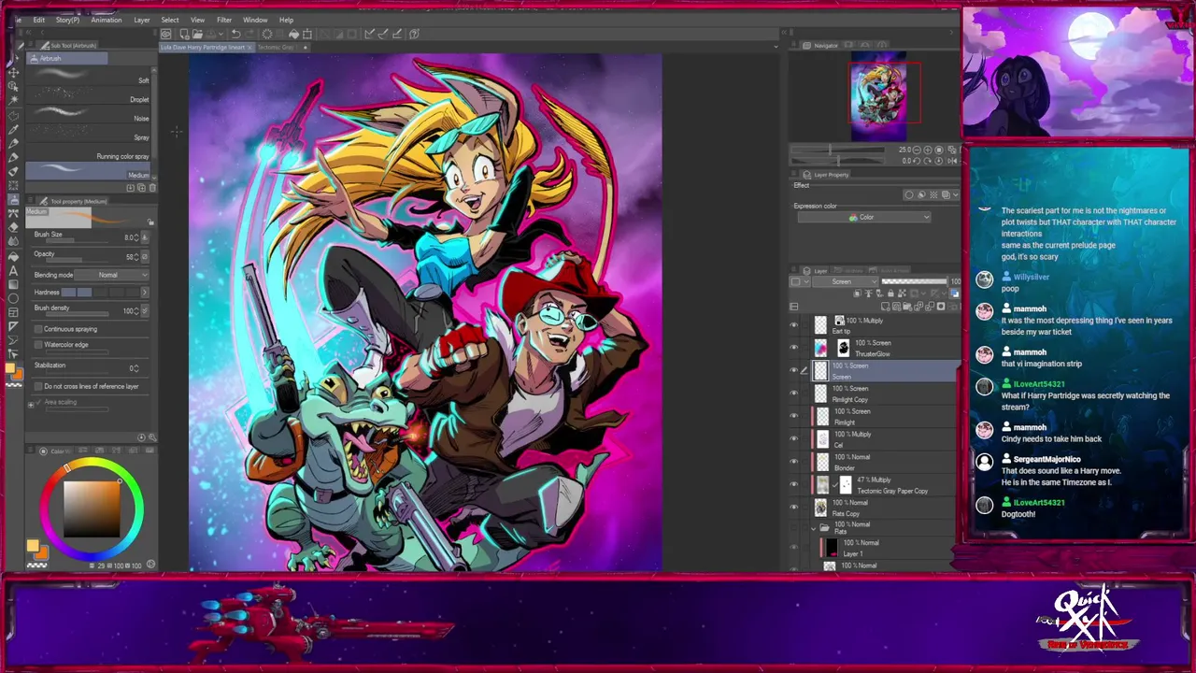Hide the ThrusterGlow layer

[794, 348]
